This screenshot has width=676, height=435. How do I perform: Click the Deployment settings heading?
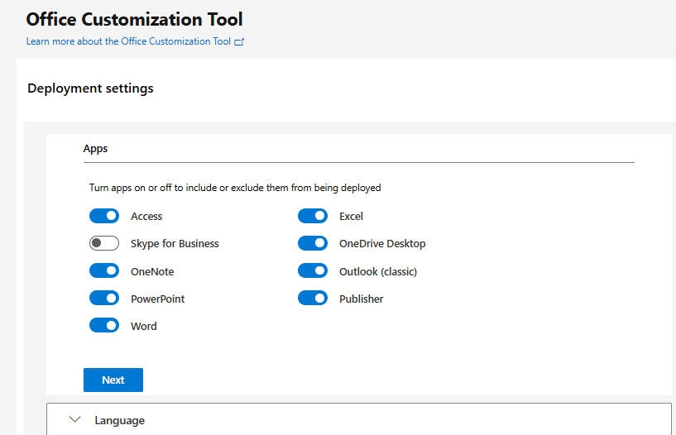coord(90,88)
